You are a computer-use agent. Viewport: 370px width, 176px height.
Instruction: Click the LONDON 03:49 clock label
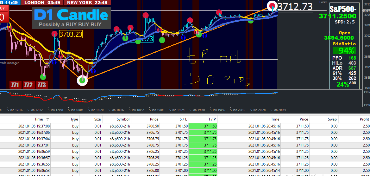point(42,3)
